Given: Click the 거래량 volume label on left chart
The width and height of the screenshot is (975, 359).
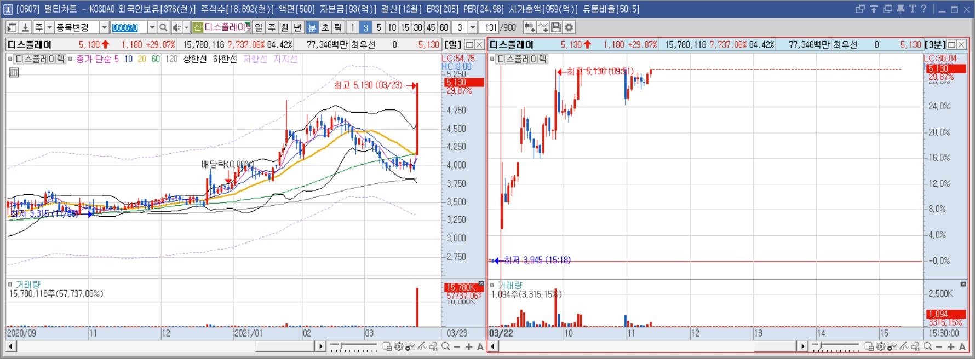Looking at the screenshot, I should click(28, 285).
